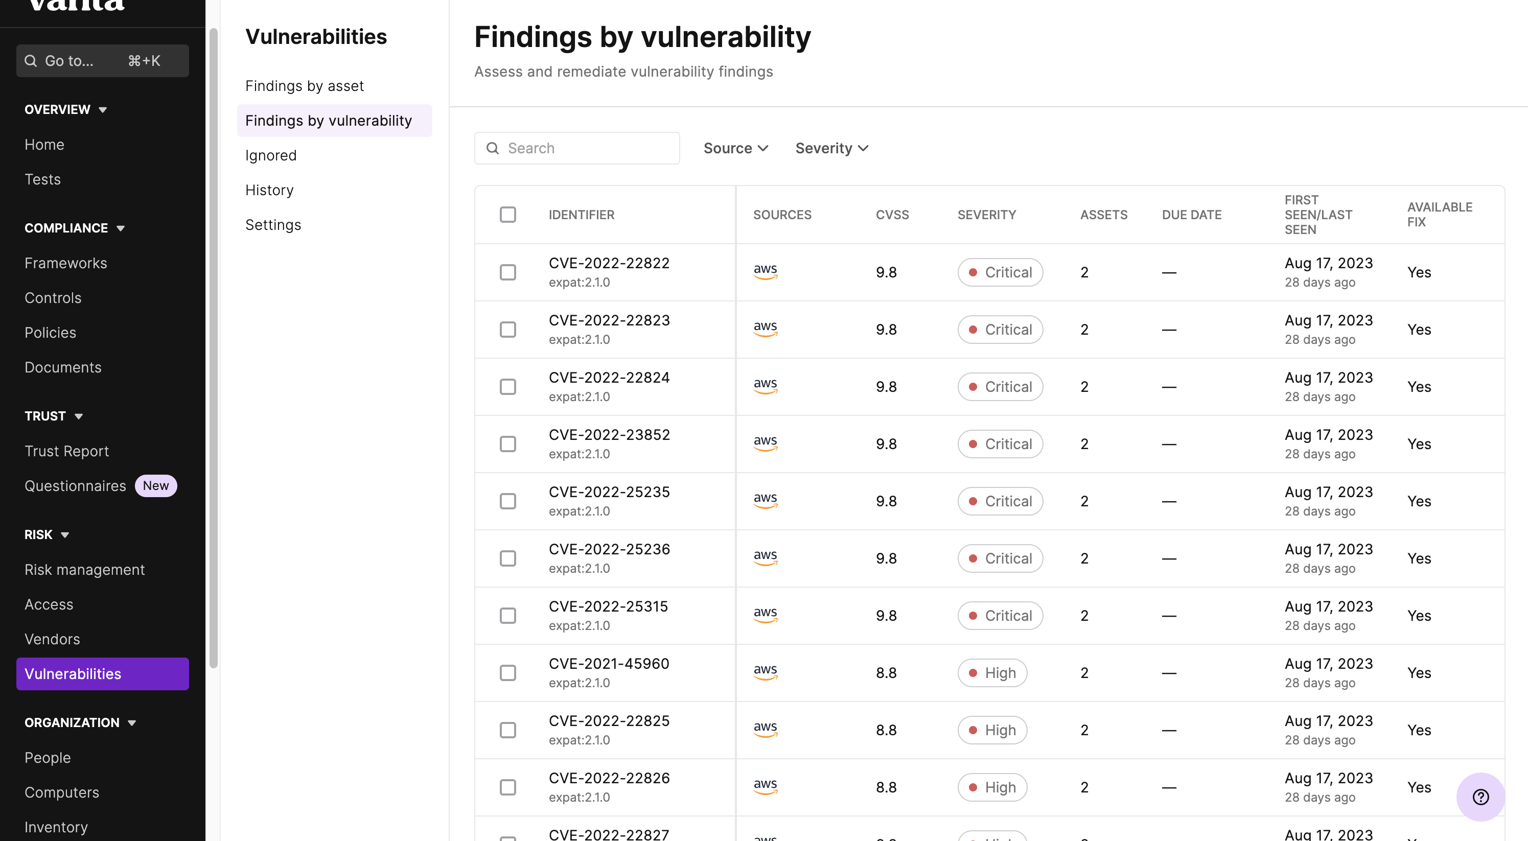Viewport: 1528px width, 841px height.
Task: Click AWS source icon for CVE-2022-22825
Action: point(765,729)
